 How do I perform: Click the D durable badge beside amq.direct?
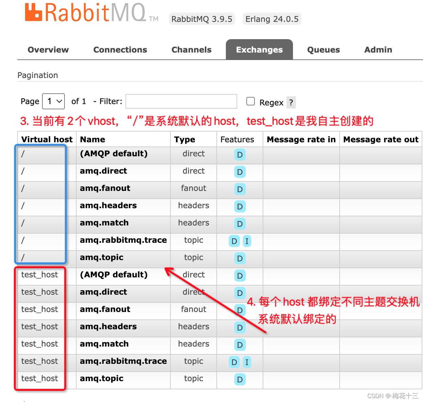(x=240, y=172)
